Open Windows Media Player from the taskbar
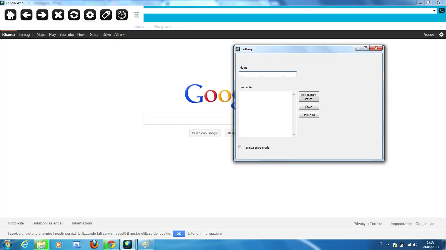The width and height of the screenshot is (446, 250). coord(59,244)
